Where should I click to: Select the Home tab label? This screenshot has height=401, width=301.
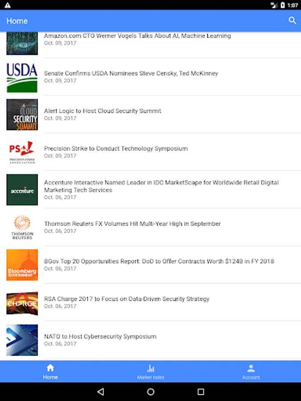click(x=50, y=377)
